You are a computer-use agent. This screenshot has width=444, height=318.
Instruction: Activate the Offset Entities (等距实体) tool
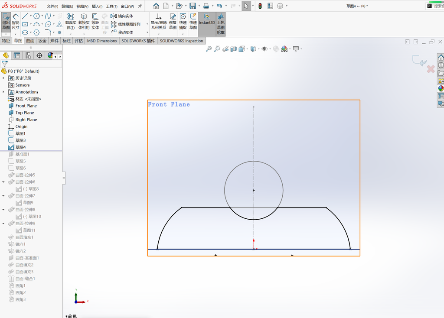pyautogui.click(x=95, y=22)
